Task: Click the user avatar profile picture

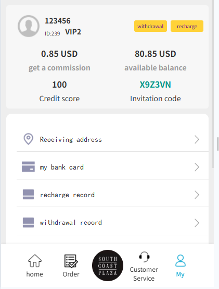Action: 29,26
